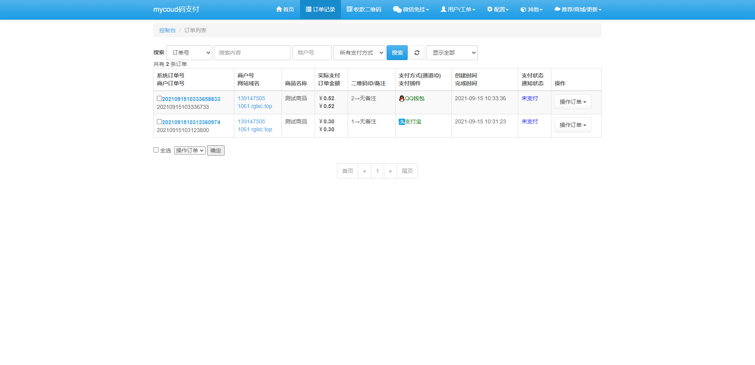The width and height of the screenshot is (755, 365).
Task: Check the box for order 2021091510312360974
Action: 159,122
